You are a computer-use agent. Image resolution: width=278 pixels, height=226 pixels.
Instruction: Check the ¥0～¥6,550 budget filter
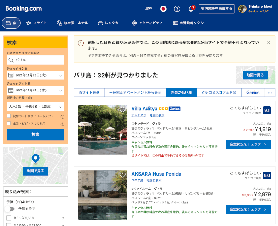(x=9, y=218)
